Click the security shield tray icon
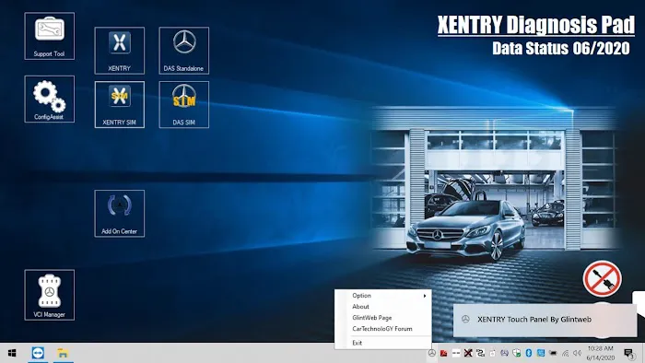The width and height of the screenshot is (645, 363). (x=517, y=353)
